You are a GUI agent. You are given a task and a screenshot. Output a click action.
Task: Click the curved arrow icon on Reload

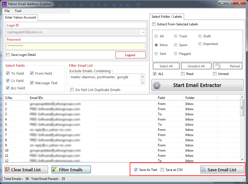point(218,66)
